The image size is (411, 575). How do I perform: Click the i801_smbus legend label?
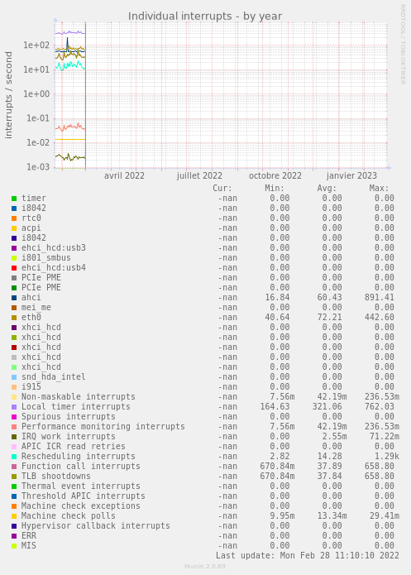(x=46, y=258)
